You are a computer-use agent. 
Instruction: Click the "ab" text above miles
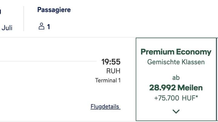(176, 78)
